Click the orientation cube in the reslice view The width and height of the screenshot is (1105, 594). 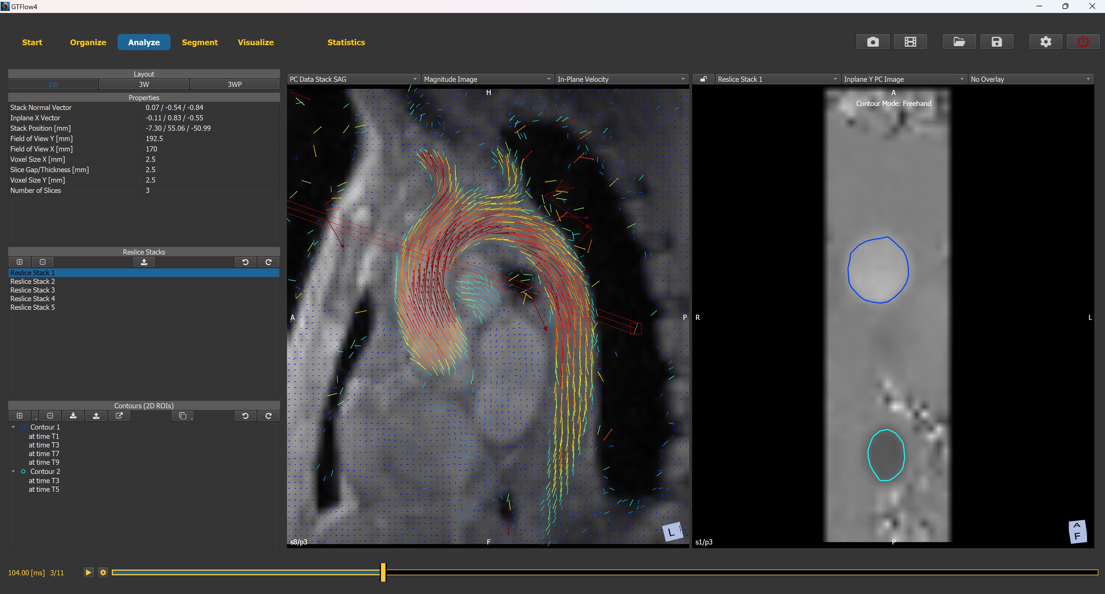coord(1078,532)
